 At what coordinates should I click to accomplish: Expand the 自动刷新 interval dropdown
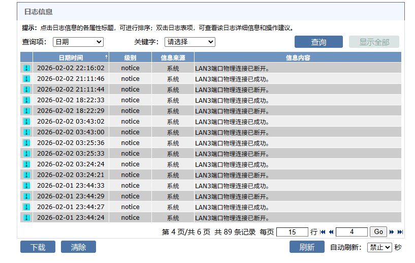pos(379,247)
